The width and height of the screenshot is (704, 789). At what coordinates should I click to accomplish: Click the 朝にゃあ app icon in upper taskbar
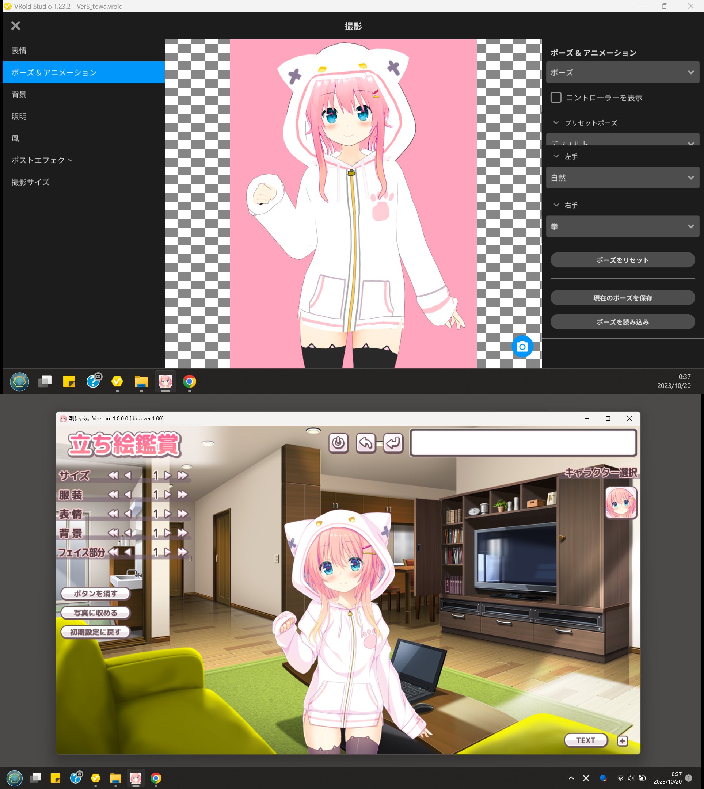[165, 381]
